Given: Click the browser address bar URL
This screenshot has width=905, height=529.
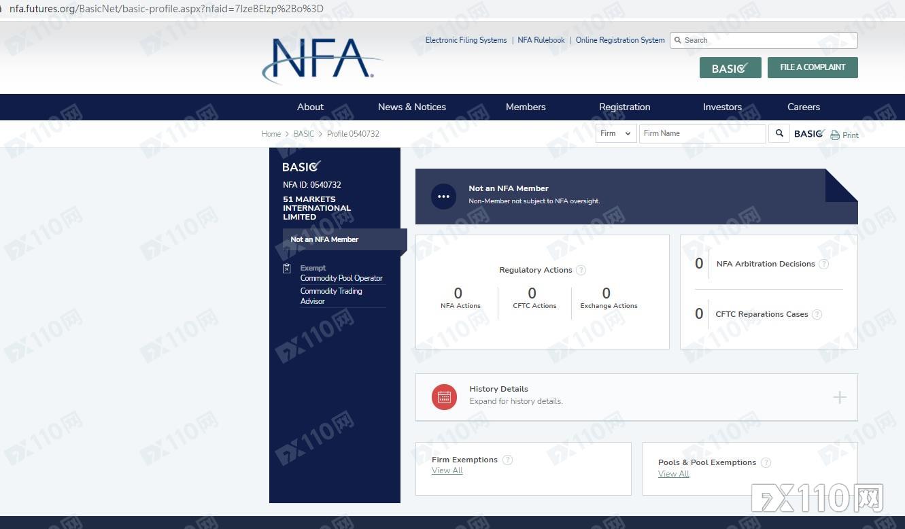Looking at the screenshot, I should tap(167, 9).
